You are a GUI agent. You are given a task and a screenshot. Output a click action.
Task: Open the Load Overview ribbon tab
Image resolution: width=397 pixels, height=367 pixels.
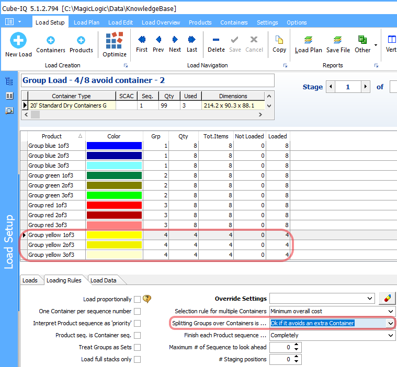click(x=161, y=22)
